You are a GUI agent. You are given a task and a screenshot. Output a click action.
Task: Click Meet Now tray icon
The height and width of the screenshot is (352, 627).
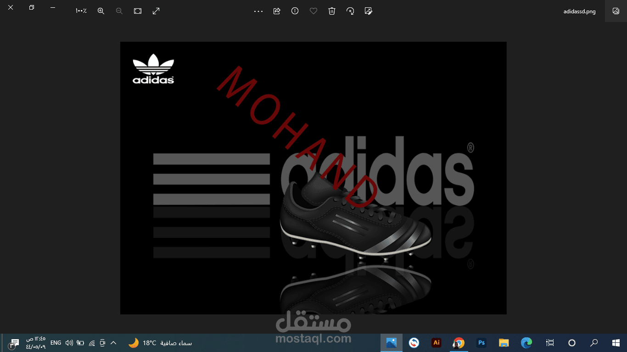tap(103, 343)
